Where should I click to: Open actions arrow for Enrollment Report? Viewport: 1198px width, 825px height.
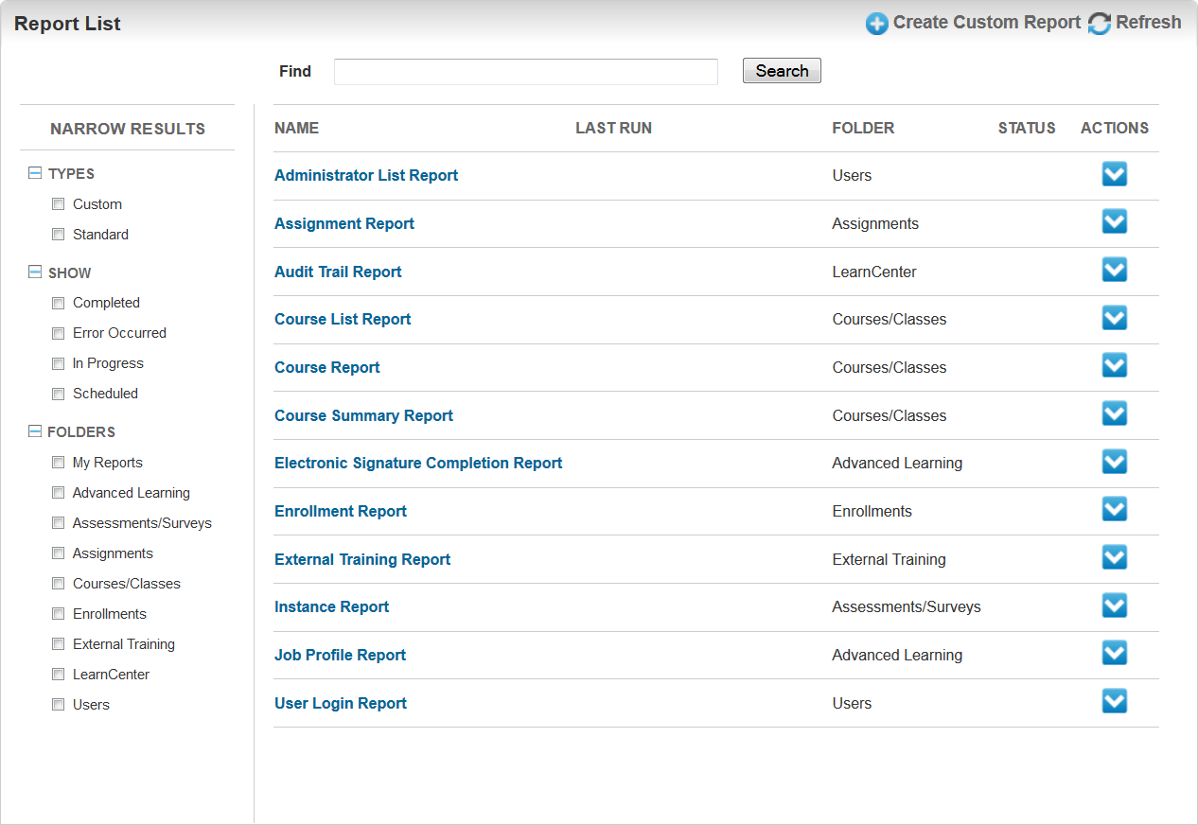click(1115, 510)
